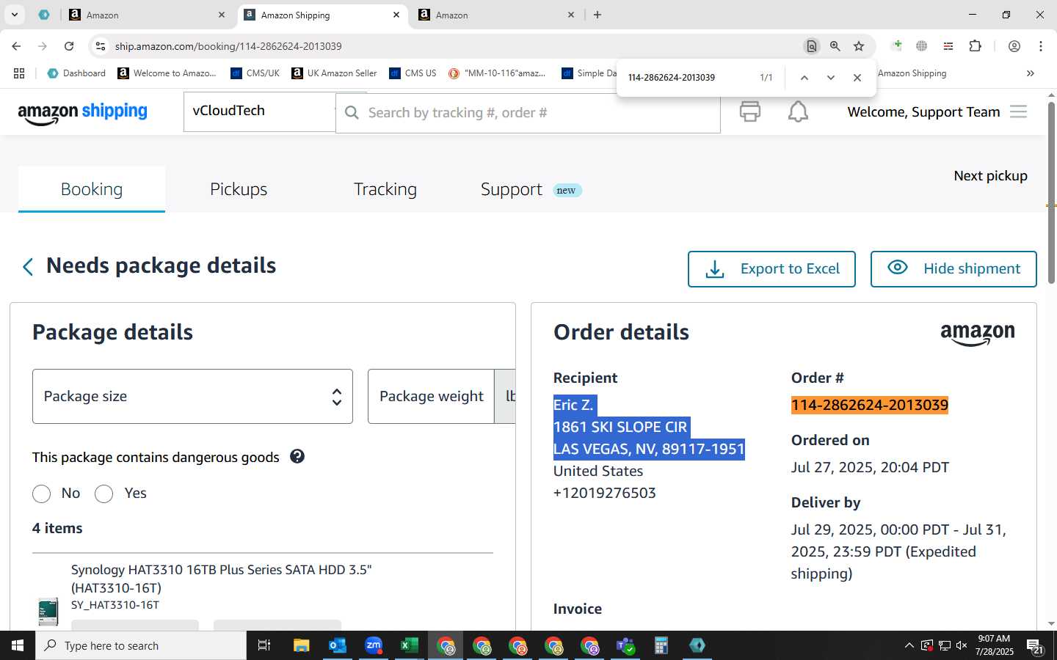This screenshot has width=1057, height=660.
Task: Open the Chrome three-dot menu
Action: pyautogui.click(x=1041, y=46)
